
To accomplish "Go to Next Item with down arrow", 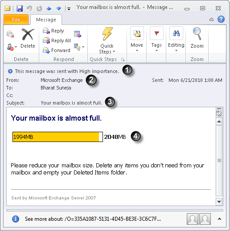I will click(59, 8).
